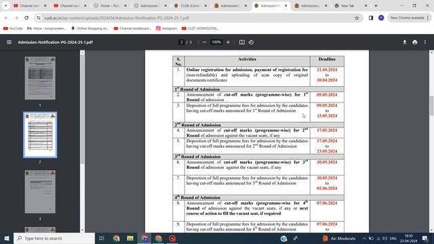Screen dimensions: 434x244
Task: Select the active Admission-N... tab
Action: pyautogui.click(x=271, y=5)
